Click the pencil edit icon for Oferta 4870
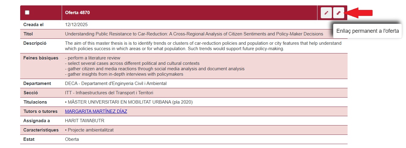Viewport: 406px width, 148px height. click(326, 13)
